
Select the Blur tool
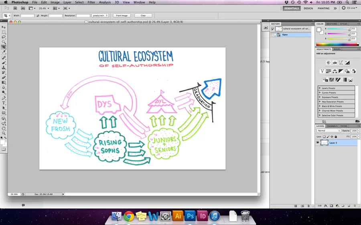pyautogui.click(x=4, y=88)
